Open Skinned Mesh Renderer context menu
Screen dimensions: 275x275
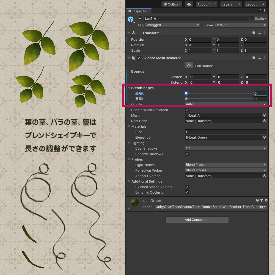265,58
